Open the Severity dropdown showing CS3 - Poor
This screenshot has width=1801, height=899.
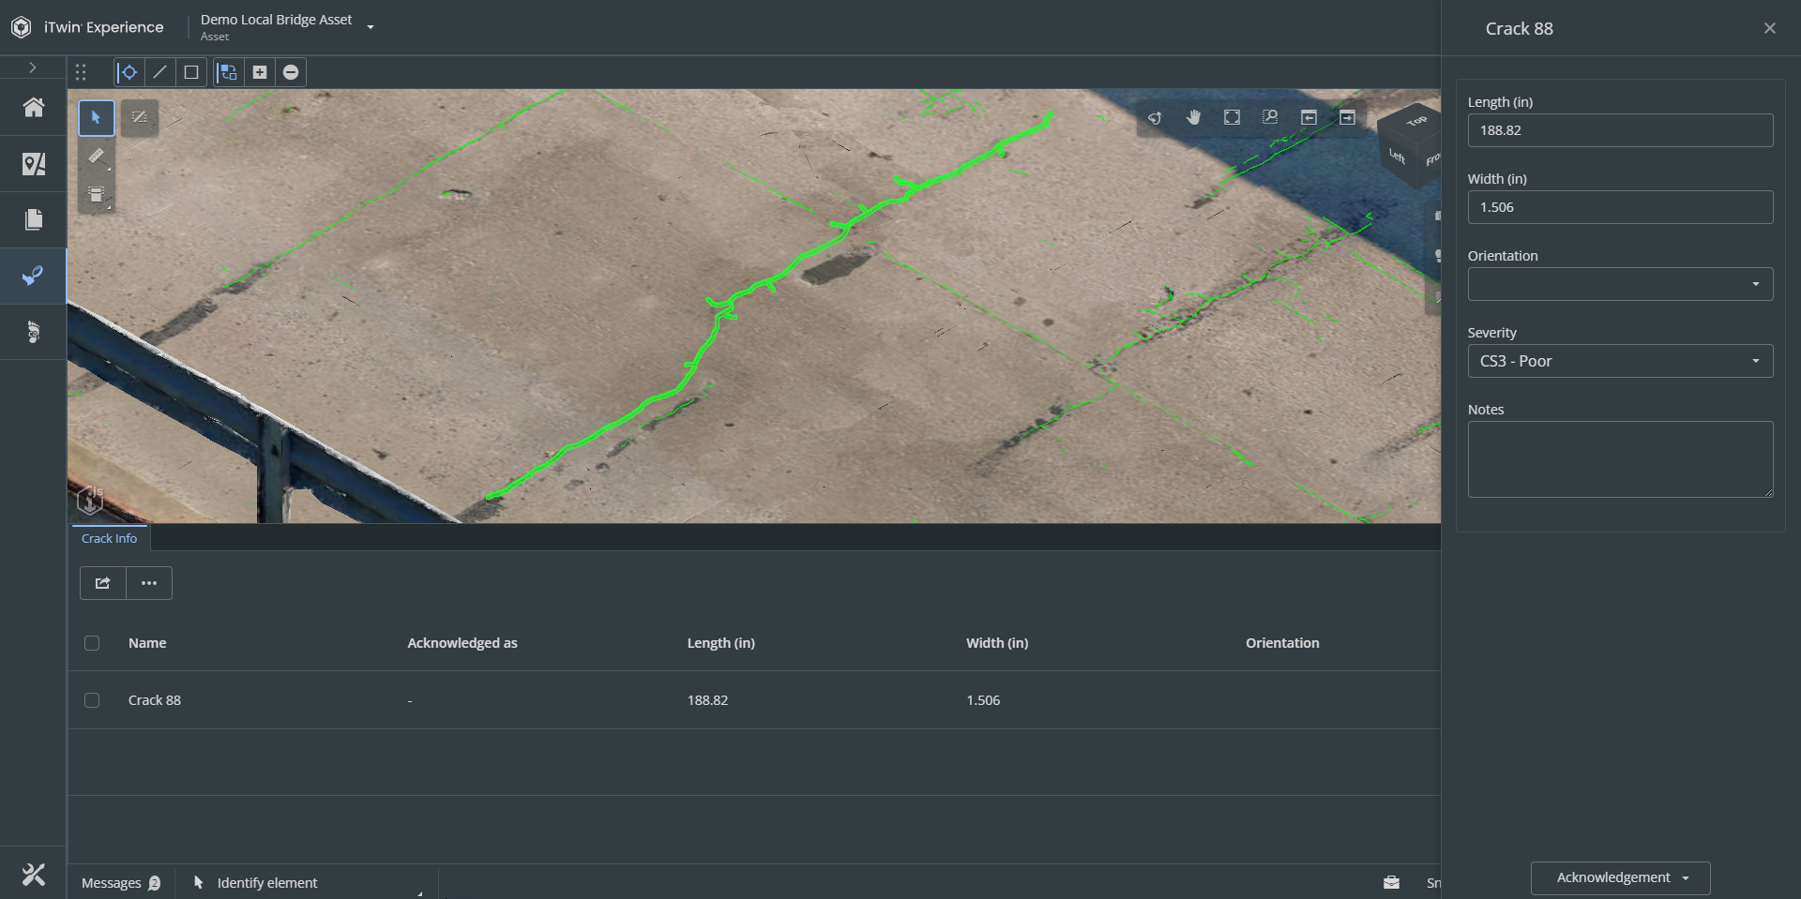click(1620, 361)
